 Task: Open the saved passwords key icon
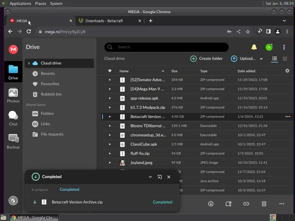(x=229, y=32)
